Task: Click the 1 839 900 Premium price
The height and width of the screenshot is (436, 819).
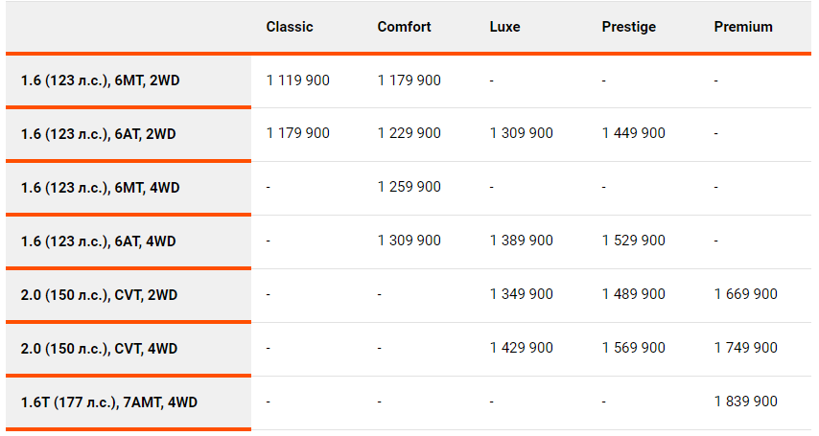Action: (746, 402)
